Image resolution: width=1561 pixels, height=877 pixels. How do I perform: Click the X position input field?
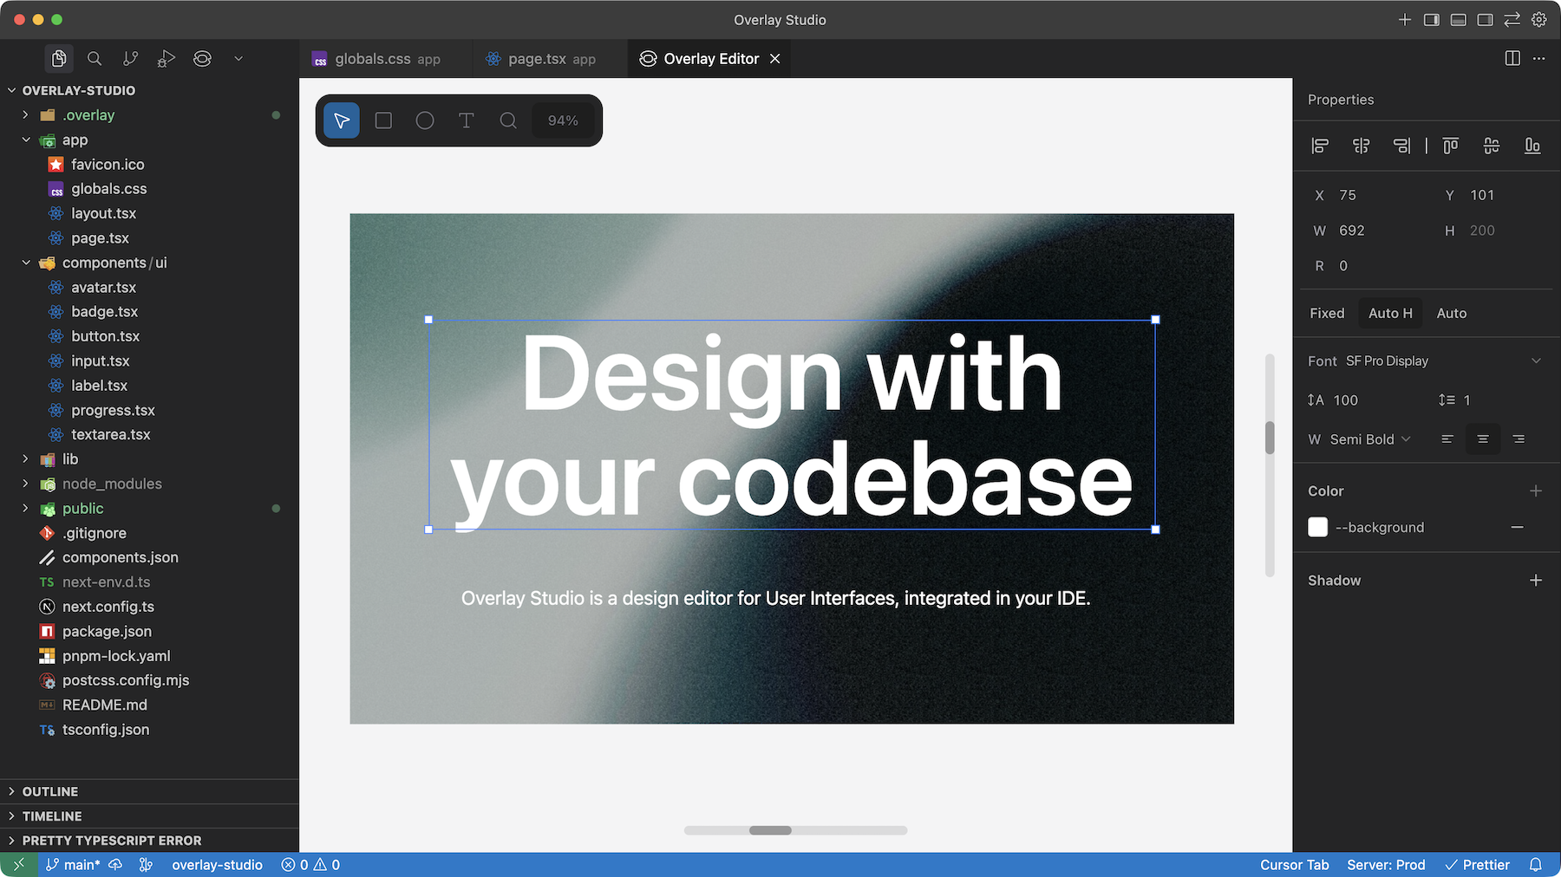coord(1370,196)
